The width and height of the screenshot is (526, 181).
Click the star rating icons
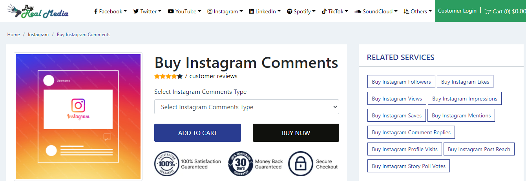pyautogui.click(x=168, y=76)
